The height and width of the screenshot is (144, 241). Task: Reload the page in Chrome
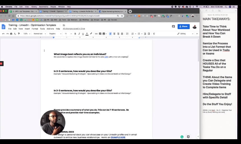9,16
